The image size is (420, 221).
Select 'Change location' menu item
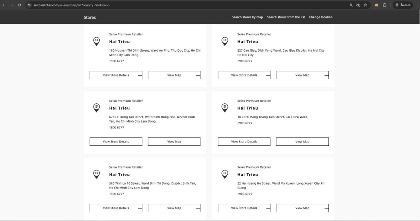tap(321, 17)
